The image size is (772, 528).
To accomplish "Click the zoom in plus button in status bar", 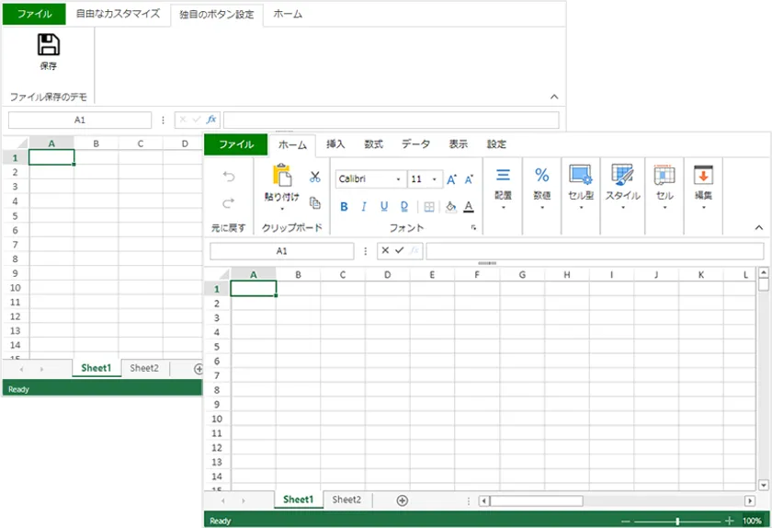I will point(730,521).
